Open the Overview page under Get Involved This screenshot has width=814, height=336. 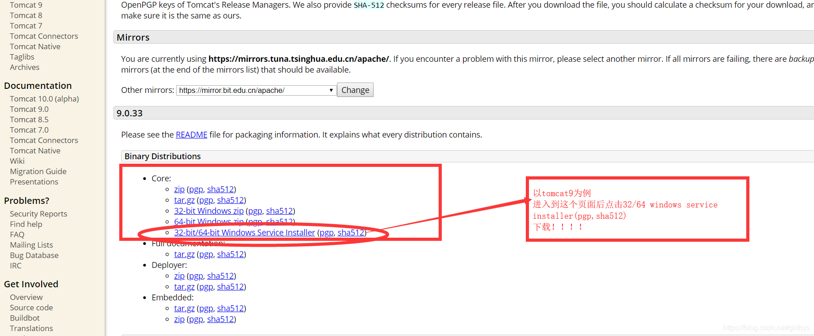coord(26,297)
